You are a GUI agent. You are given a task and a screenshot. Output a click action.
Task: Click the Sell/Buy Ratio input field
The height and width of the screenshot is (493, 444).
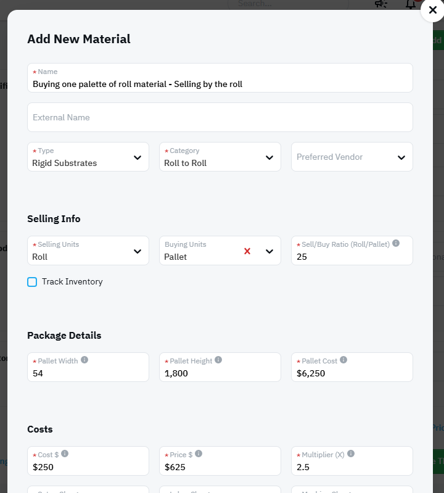pyautogui.click(x=352, y=257)
